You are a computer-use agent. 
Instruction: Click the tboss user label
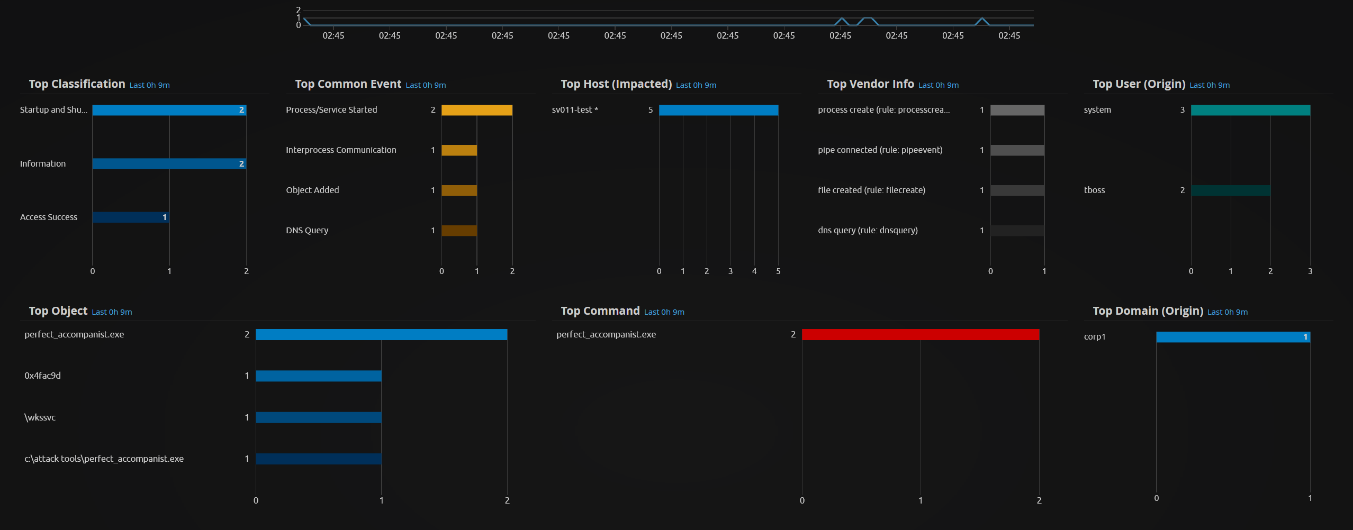1094,190
